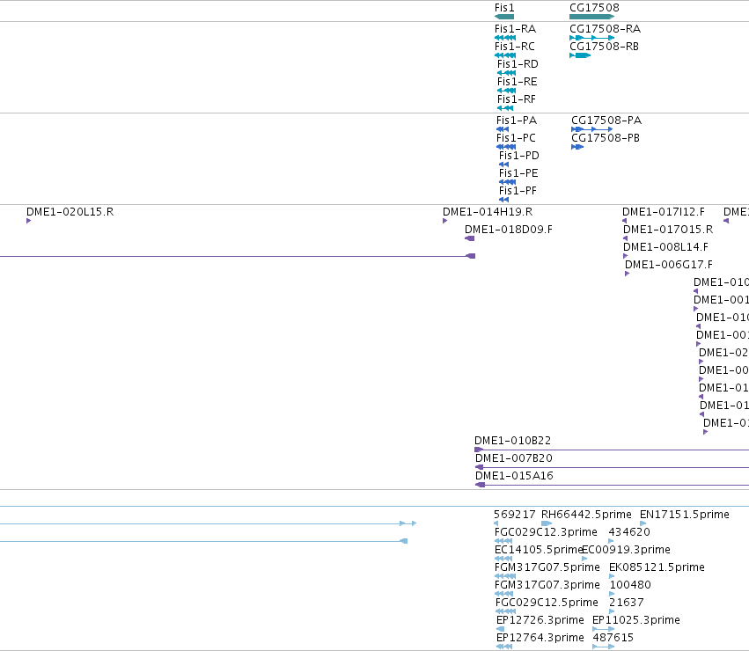Click EST EC00919.3prime

(x=627, y=550)
